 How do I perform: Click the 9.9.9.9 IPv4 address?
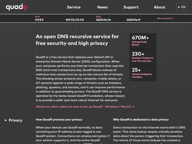click(x=39, y=20)
